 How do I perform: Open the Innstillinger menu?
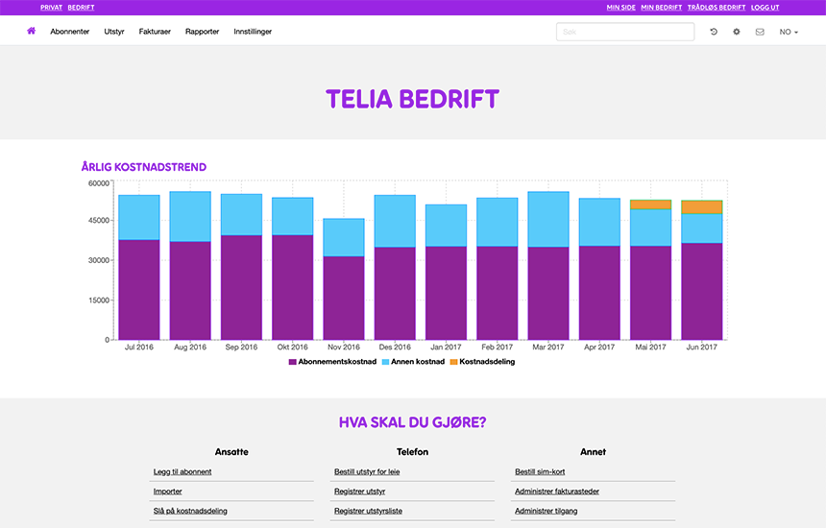click(253, 32)
